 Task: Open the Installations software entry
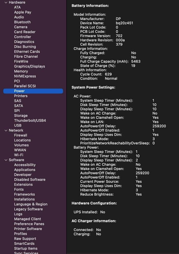tap(24, 199)
